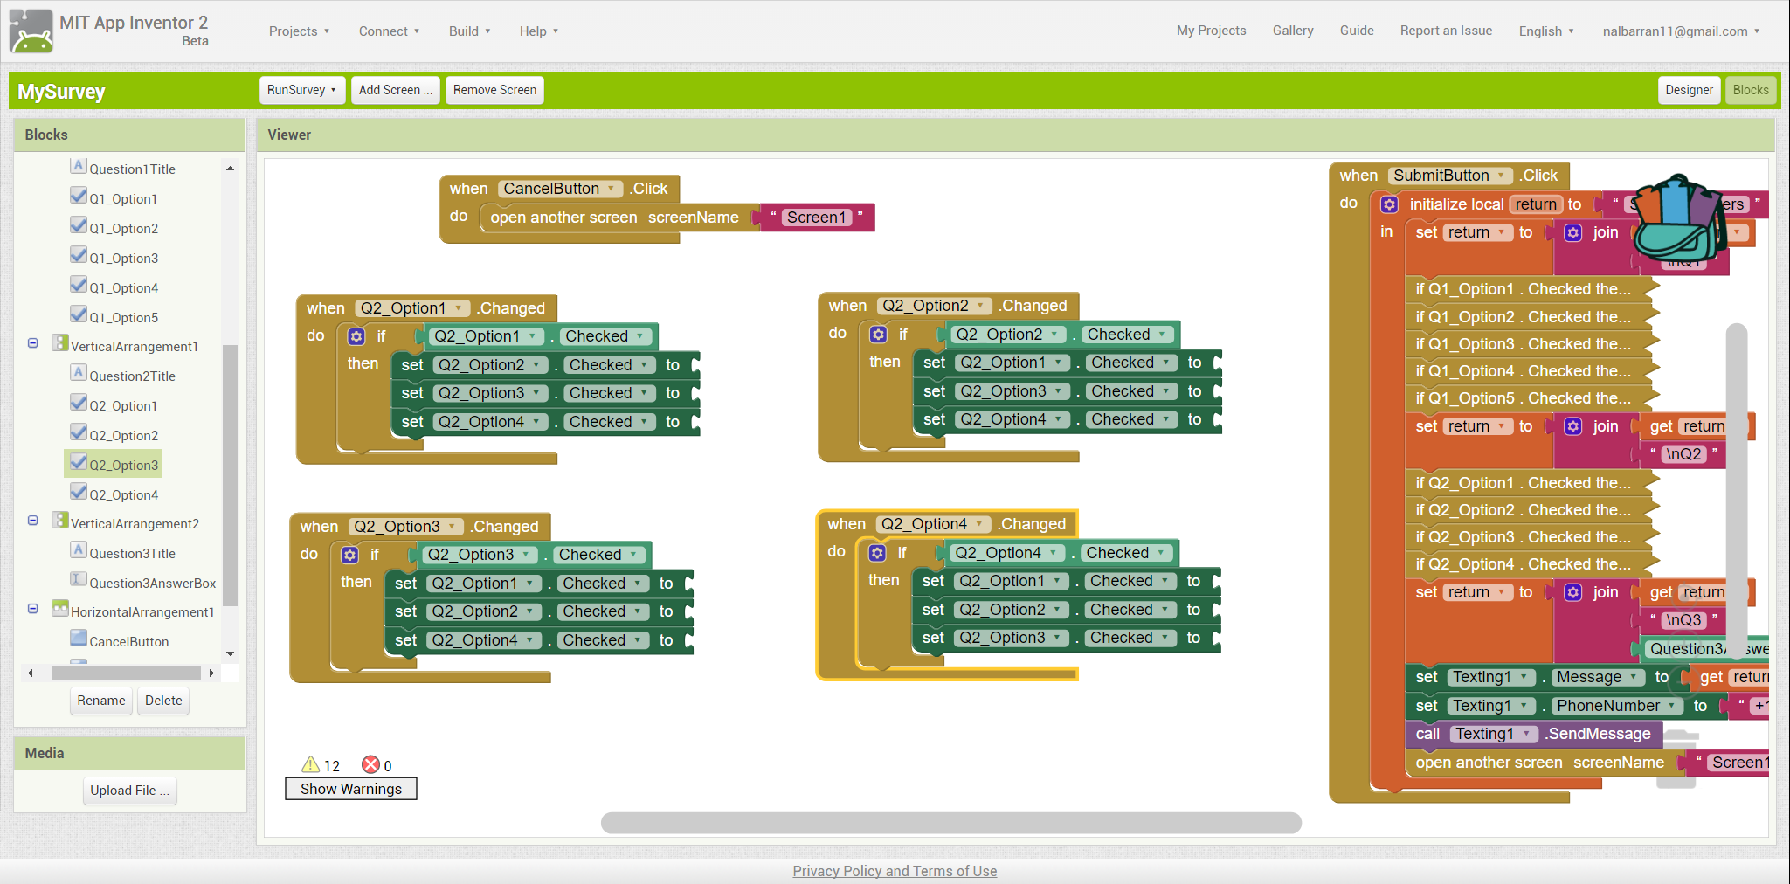This screenshot has height=884, width=1790.
Task: Open the Build menu
Action: [x=469, y=31]
